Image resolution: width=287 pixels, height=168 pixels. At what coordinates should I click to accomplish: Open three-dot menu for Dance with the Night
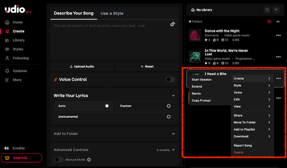click(278, 35)
